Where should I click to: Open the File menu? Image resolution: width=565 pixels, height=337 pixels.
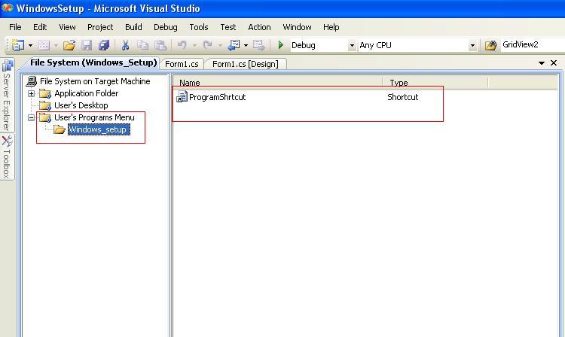point(15,27)
